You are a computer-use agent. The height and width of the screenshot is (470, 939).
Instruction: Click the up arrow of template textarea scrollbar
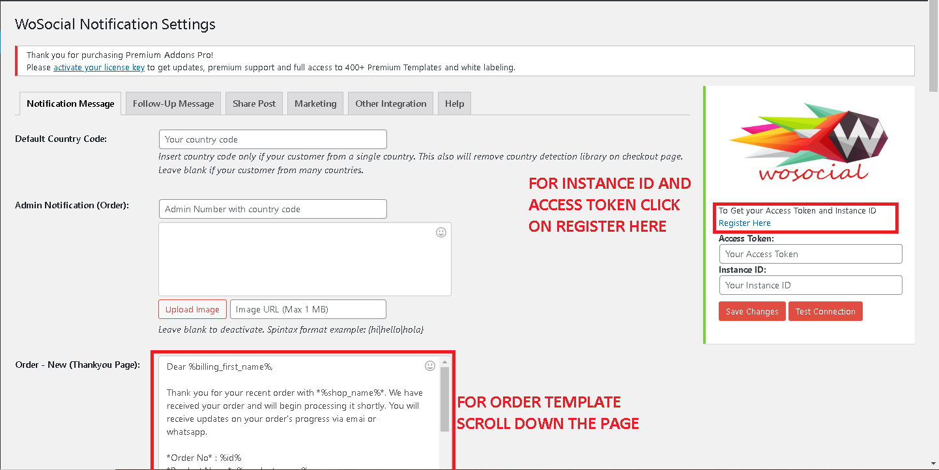tap(445, 361)
